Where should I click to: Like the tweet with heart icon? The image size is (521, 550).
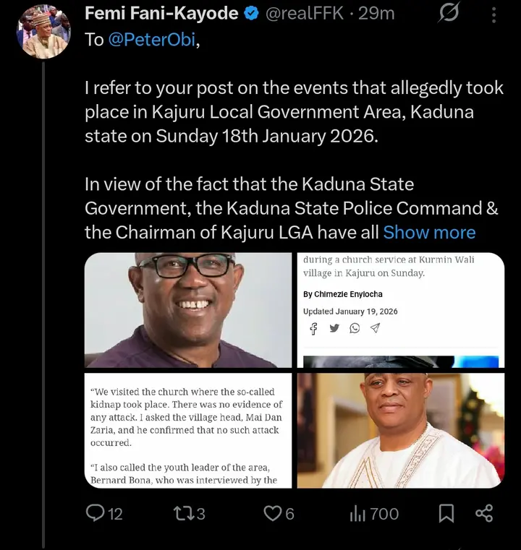(x=272, y=513)
